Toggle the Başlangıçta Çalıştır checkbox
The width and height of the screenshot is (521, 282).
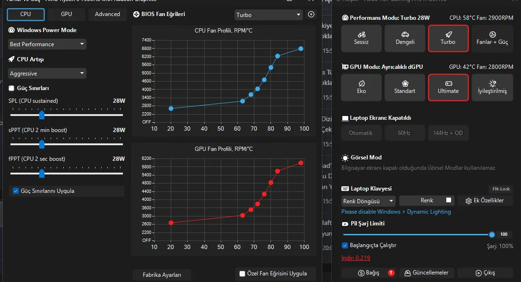coord(345,245)
